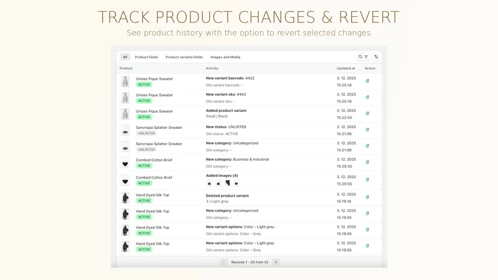498x280 pixels.
Task: Click the 15:22:55 timestamp
Action: (x=344, y=118)
